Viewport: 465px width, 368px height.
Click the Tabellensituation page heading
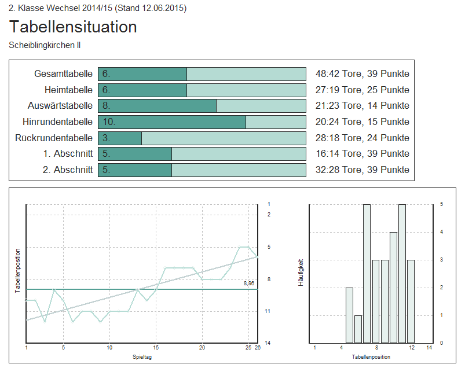pos(73,27)
